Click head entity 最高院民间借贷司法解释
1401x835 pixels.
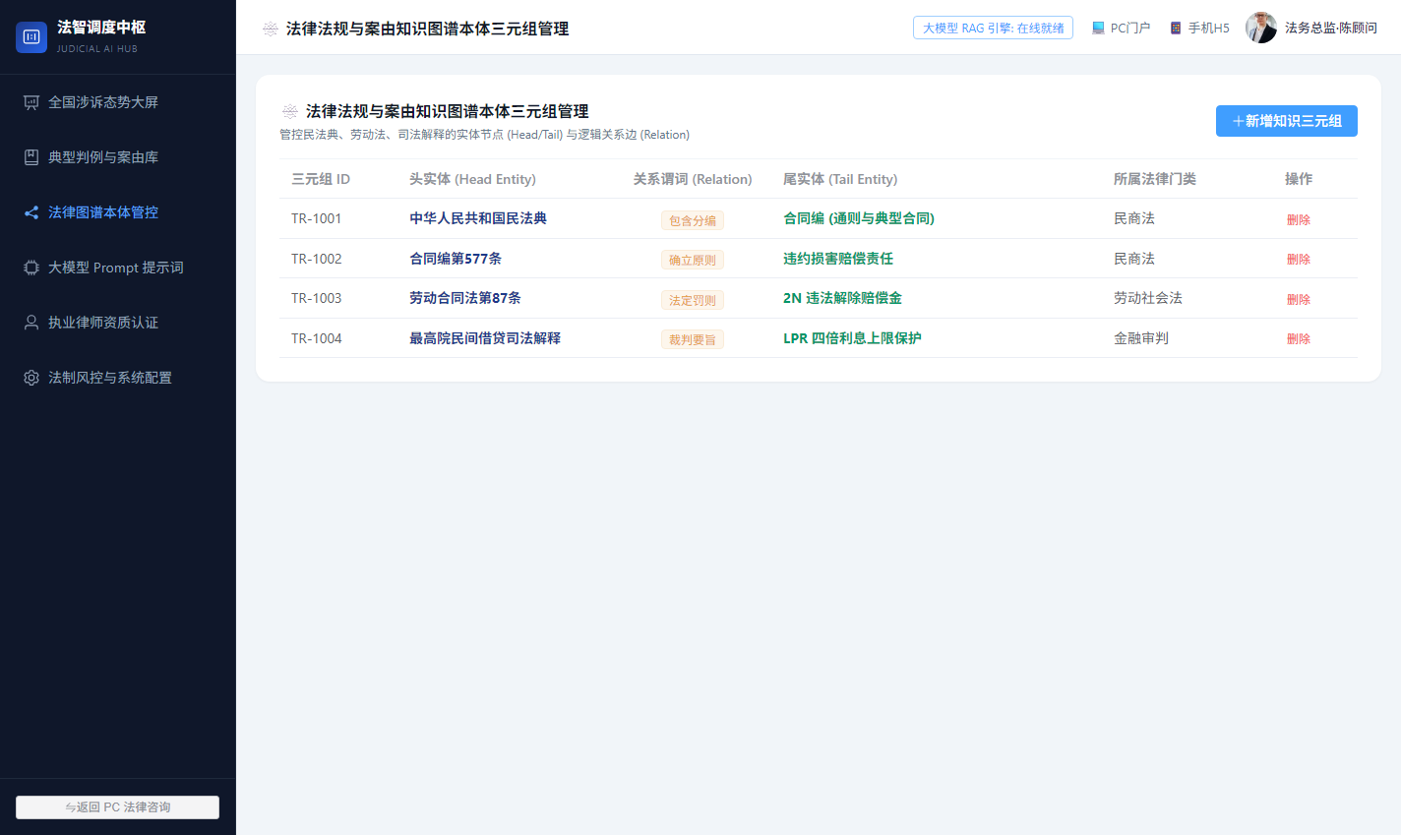[x=485, y=338]
